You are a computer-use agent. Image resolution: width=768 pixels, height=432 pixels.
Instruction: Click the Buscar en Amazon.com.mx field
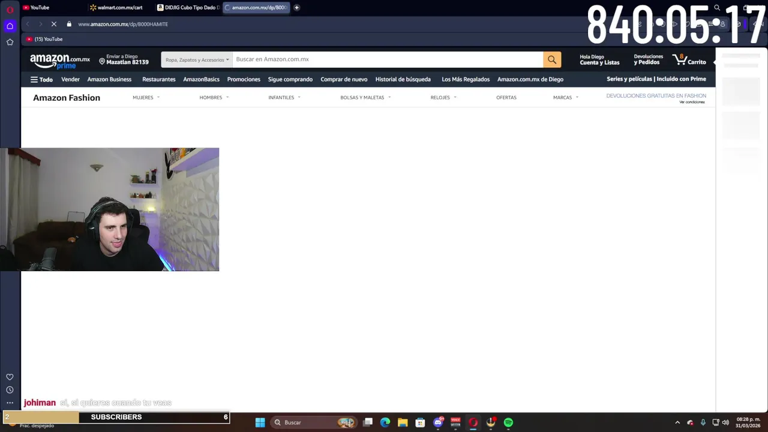pyautogui.click(x=388, y=59)
